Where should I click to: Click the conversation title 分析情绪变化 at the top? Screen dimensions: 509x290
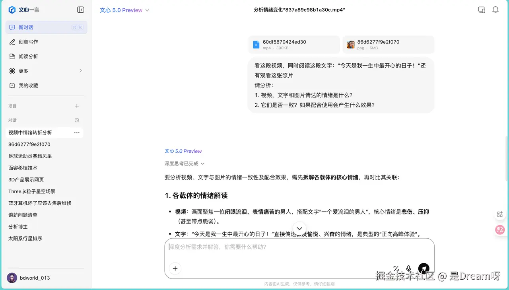(x=299, y=10)
